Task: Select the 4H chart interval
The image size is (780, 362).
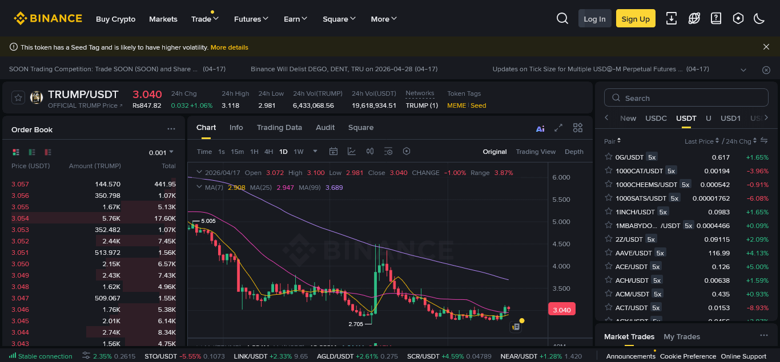Action: [x=268, y=152]
